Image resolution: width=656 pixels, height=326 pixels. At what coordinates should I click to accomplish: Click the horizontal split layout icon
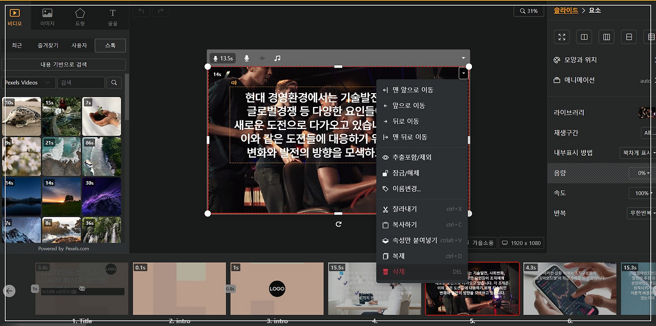pos(629,37)
